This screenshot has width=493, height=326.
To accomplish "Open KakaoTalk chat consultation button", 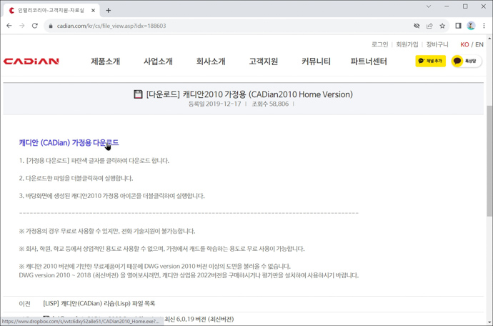I will [x=467, y=61].
